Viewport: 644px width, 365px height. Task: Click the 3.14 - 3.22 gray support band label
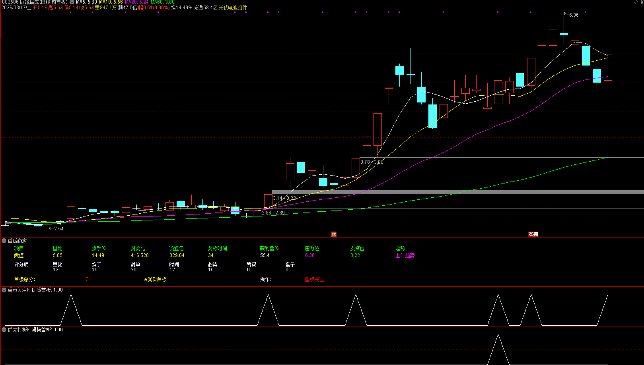point(284,198)
